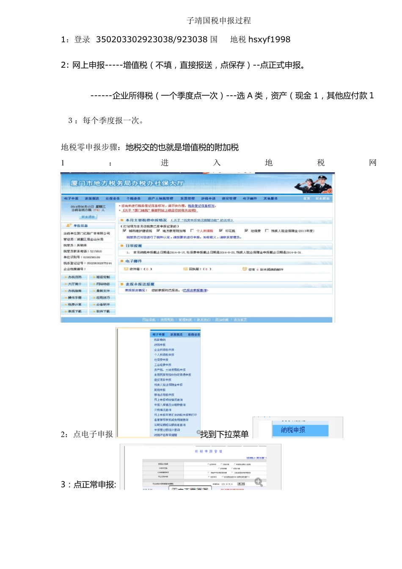Open the 电子申报 menu in the main portal

(71, 199)
